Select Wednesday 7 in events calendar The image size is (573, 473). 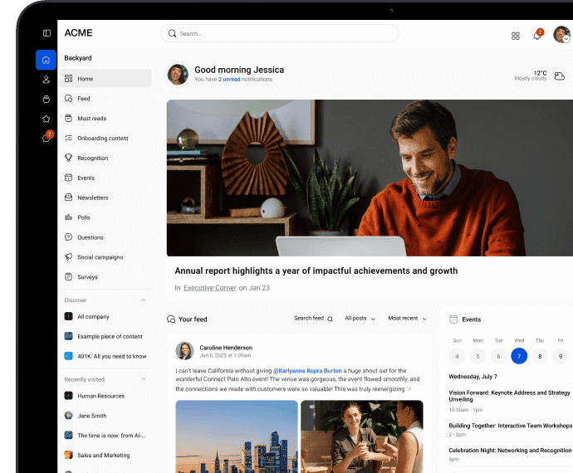coord(519,356)
